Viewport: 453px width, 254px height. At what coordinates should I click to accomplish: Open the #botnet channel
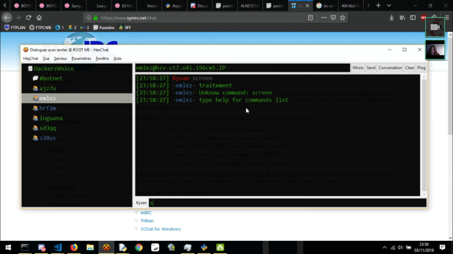[x=51, y=78]
